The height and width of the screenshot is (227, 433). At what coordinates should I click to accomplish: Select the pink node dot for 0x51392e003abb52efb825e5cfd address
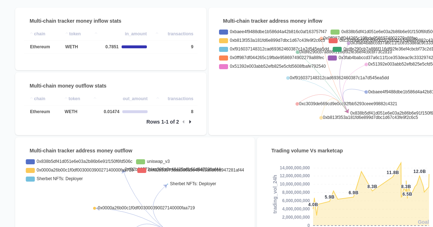366,64
